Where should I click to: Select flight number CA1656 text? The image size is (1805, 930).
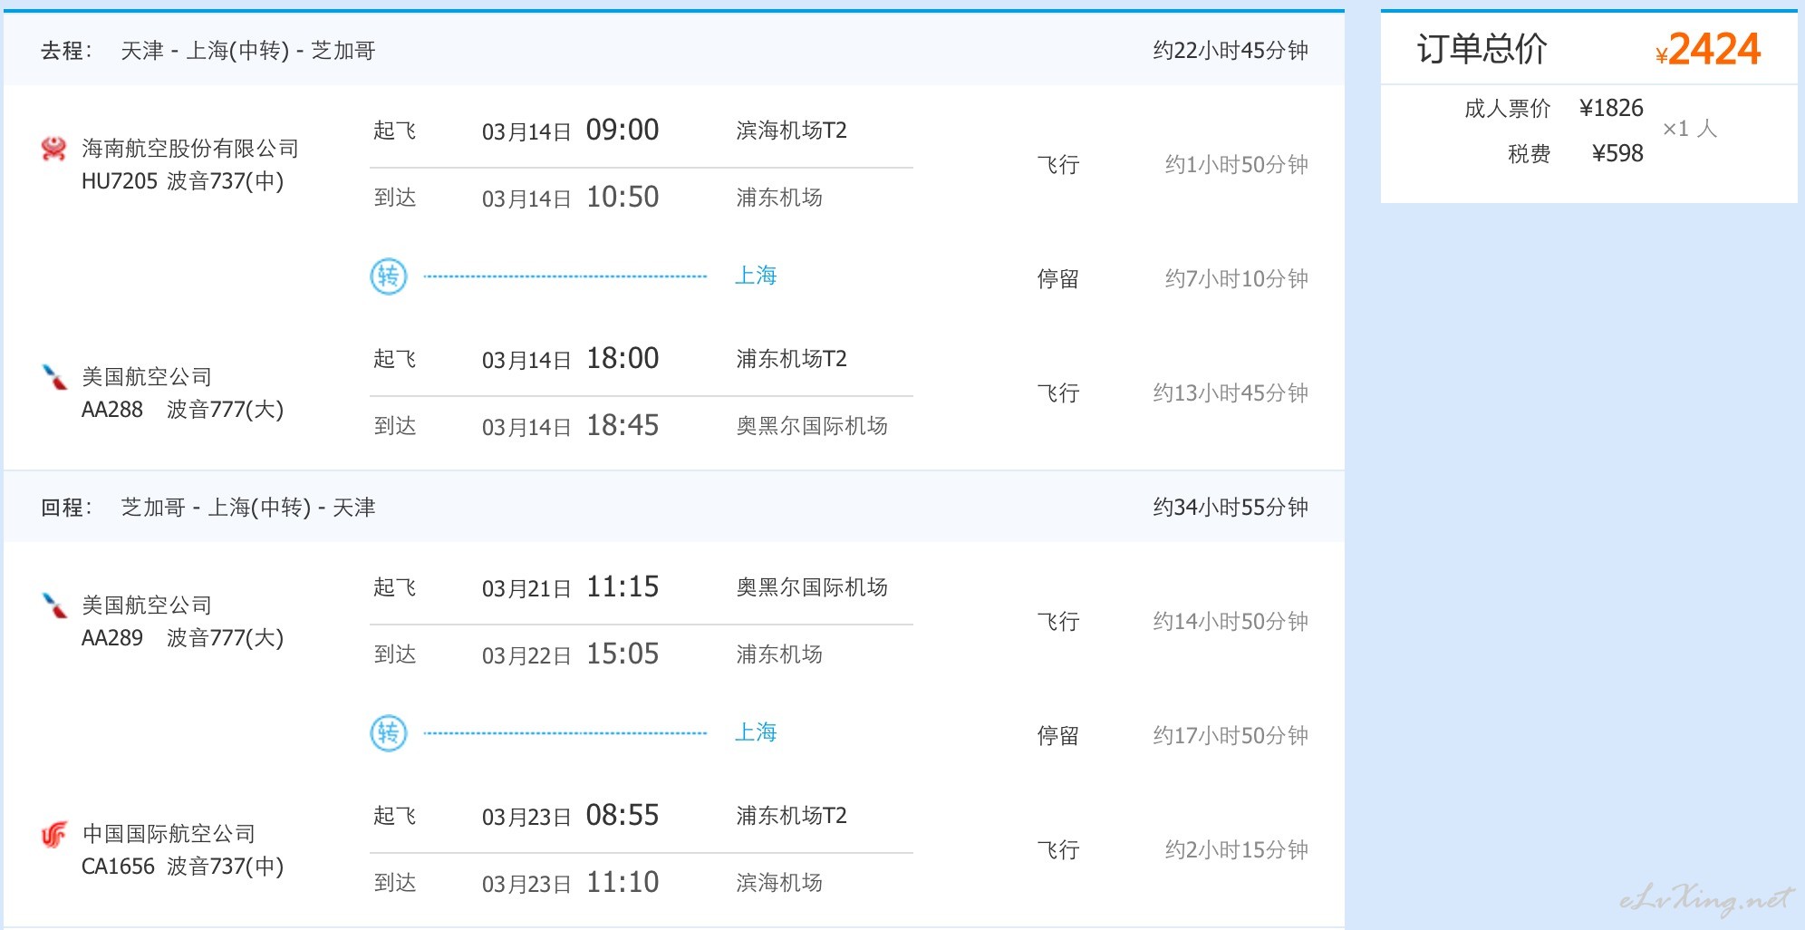coord(118,867)
